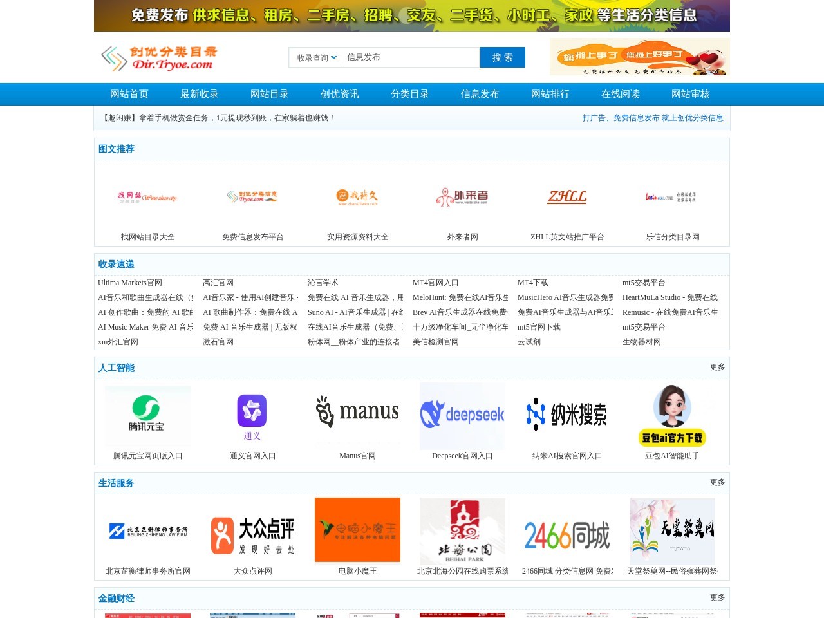Open the MT4下载 link

click(x=533, y=283)
